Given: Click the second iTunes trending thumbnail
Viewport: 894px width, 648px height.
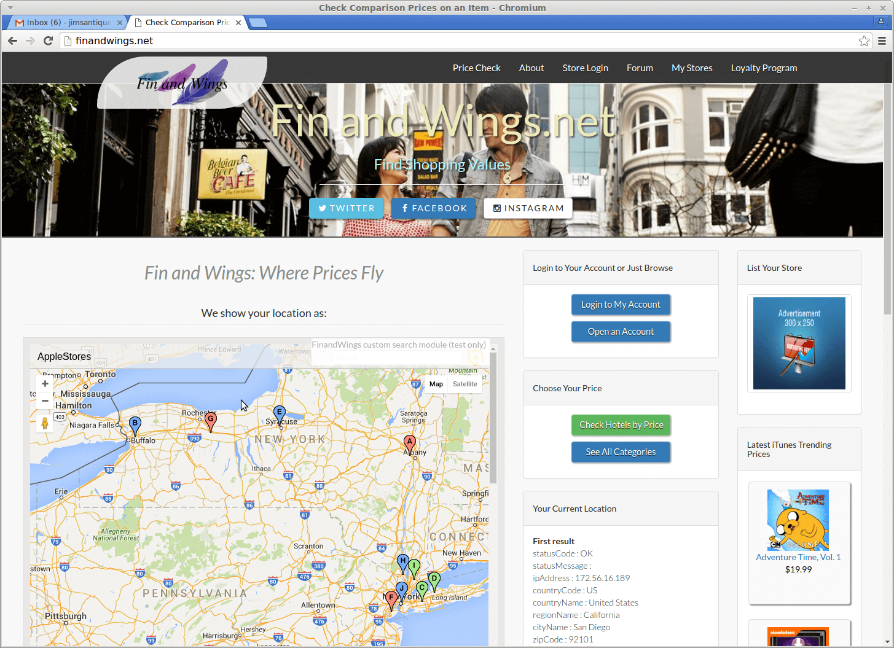Looking at the screenshot, I should [x=798, y=636].
